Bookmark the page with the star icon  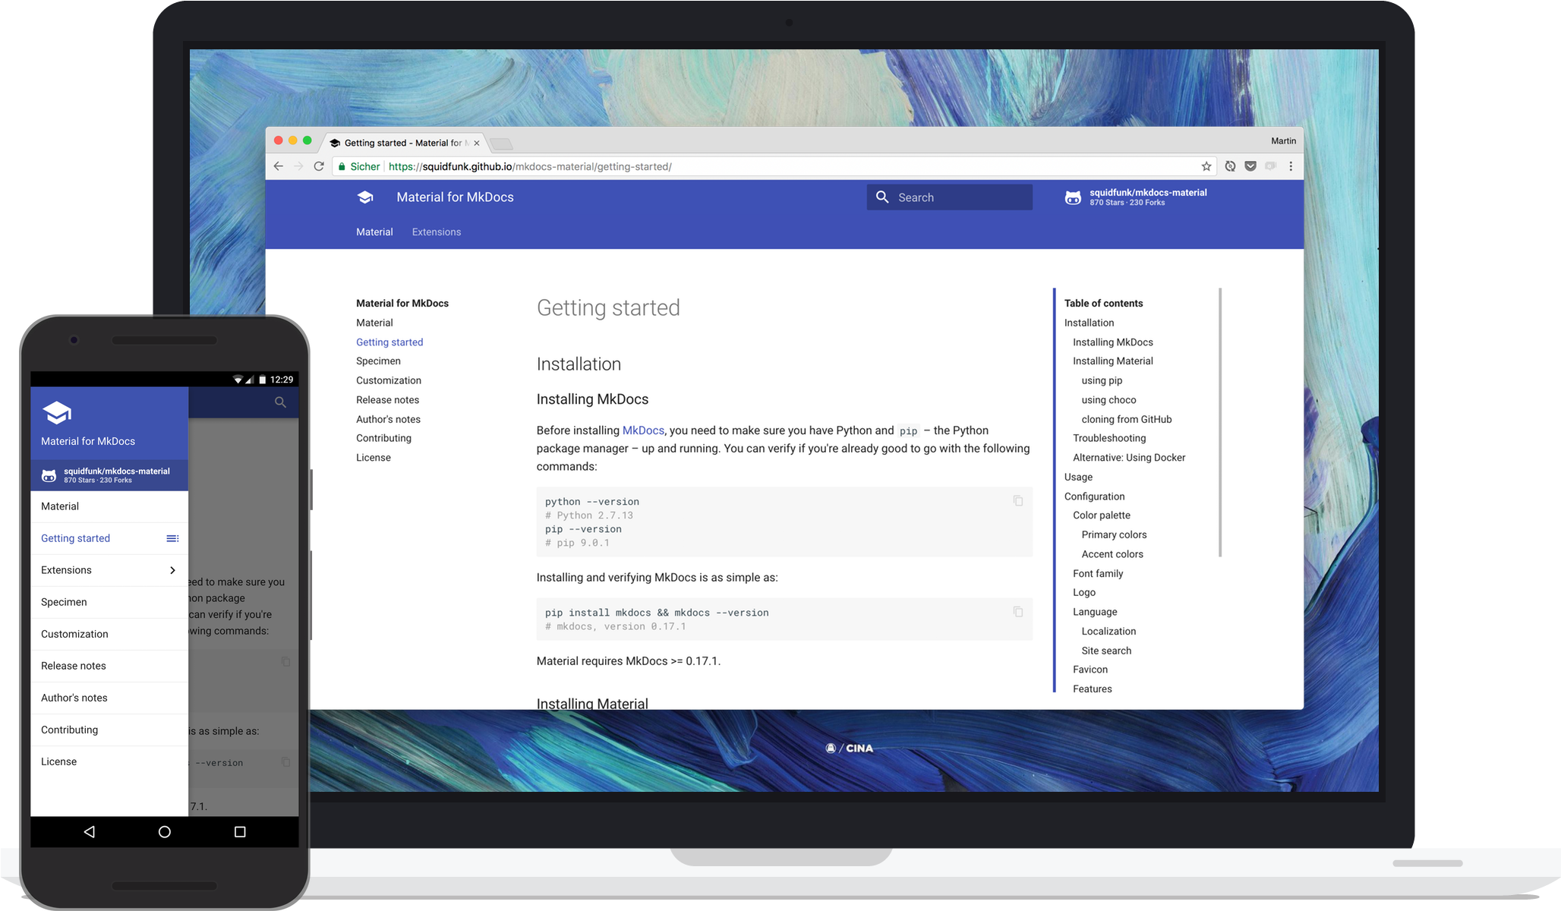click(1205, 165)
